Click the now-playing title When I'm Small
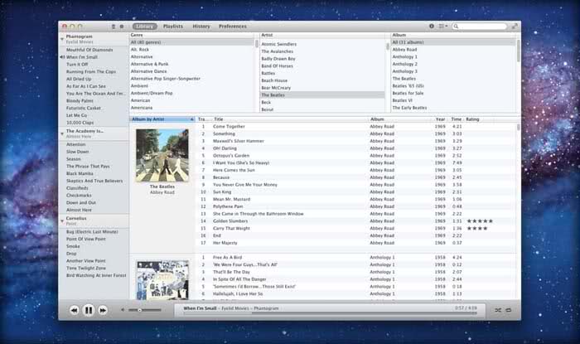Screen dimensions: 580x344 click(x=200, y=308)
